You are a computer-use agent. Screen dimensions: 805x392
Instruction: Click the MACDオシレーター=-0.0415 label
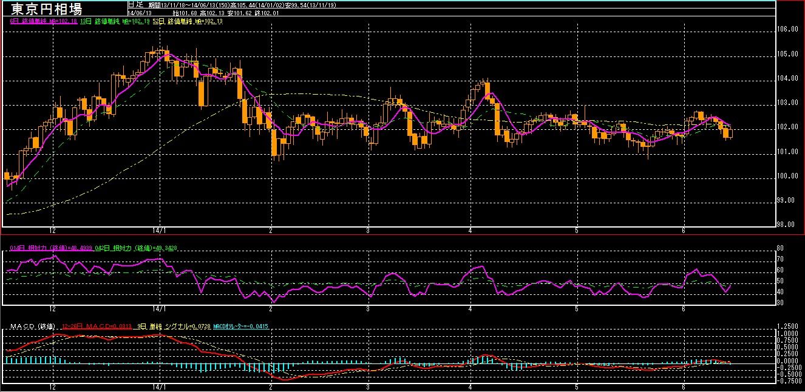241,326
